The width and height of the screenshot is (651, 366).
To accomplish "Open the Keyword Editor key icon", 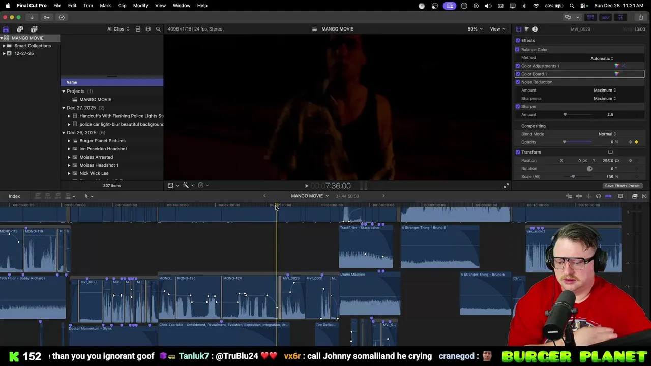I will coord(46,17).
